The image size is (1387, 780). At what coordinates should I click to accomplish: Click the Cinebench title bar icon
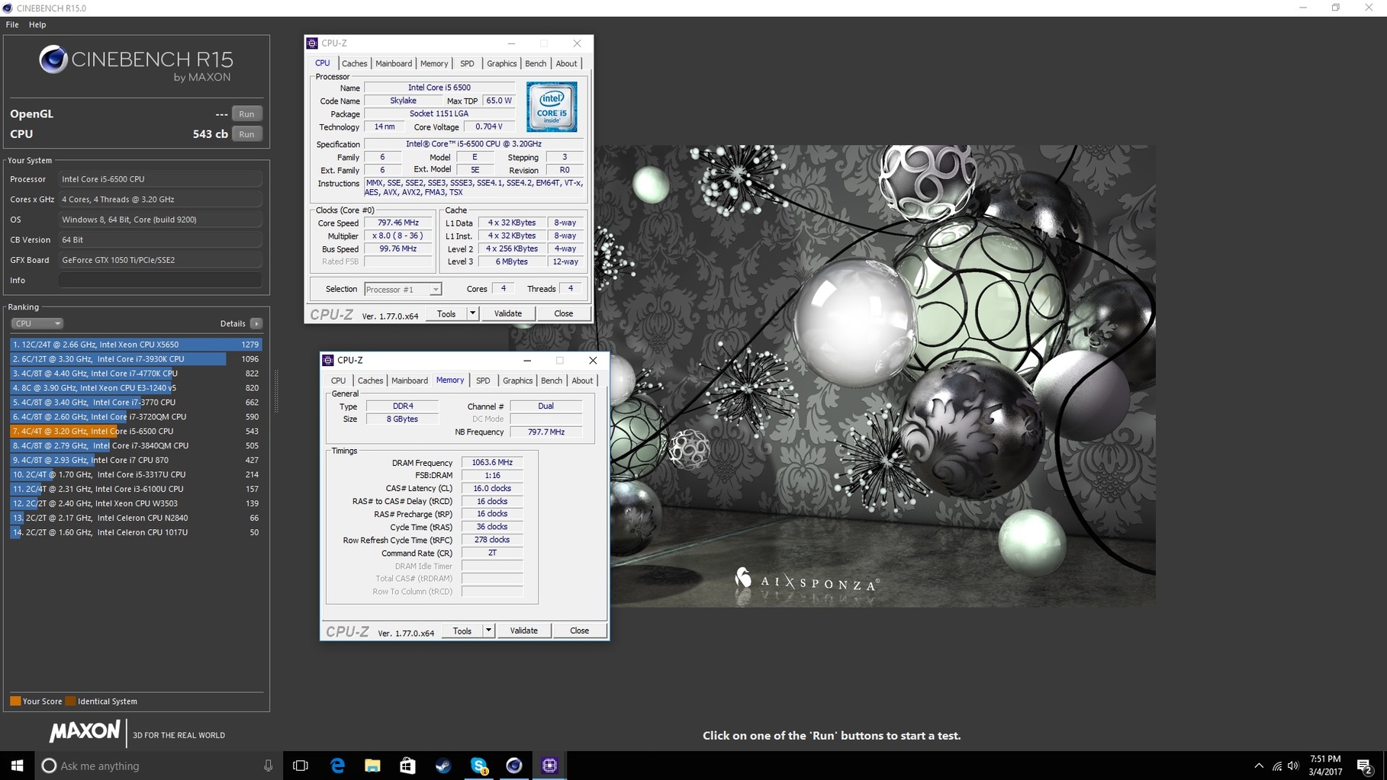(8, 8)
